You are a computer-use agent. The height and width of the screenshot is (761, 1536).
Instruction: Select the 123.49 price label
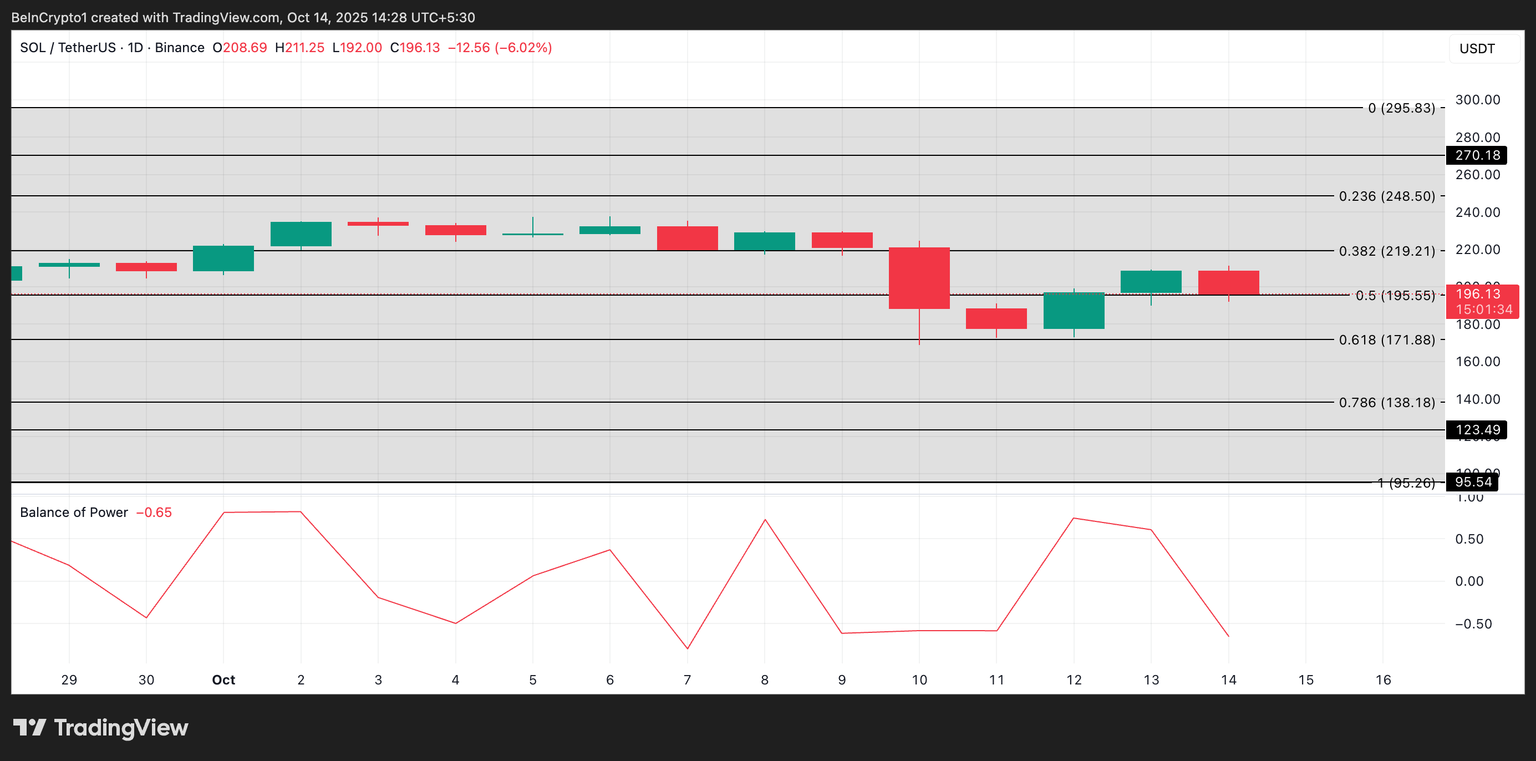point(1476,429)
